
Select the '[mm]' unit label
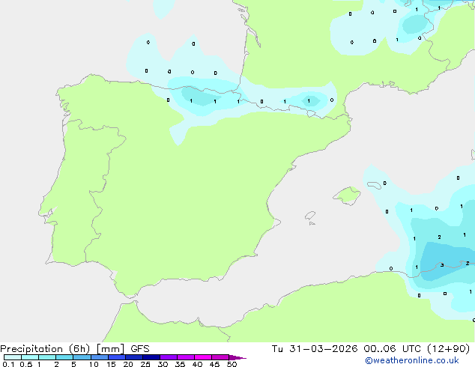click(111, 349)
